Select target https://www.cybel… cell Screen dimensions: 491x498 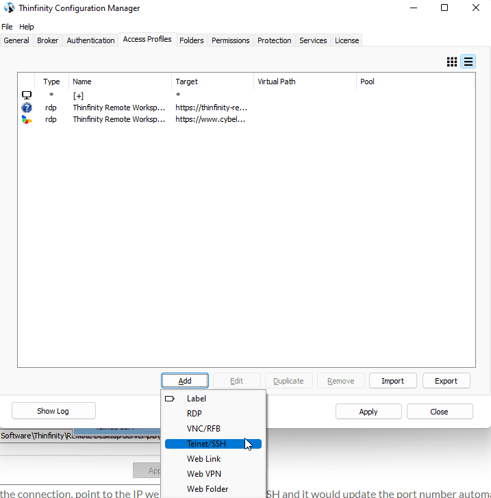tap(210, 119)
